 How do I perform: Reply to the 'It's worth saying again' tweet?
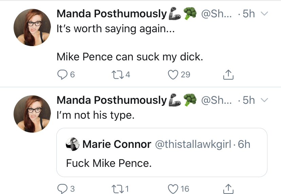pyautogui.click(x=62, y=75)
